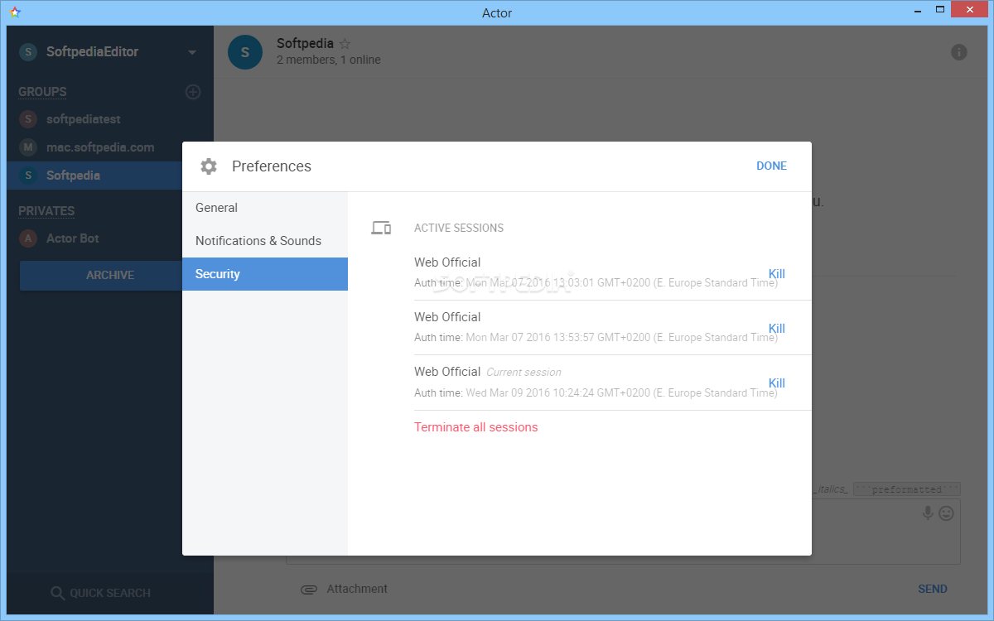This screenshot has width=994, height=621.
Task: Click the Preferences dialog title text
Action: [x=272, y=166]
